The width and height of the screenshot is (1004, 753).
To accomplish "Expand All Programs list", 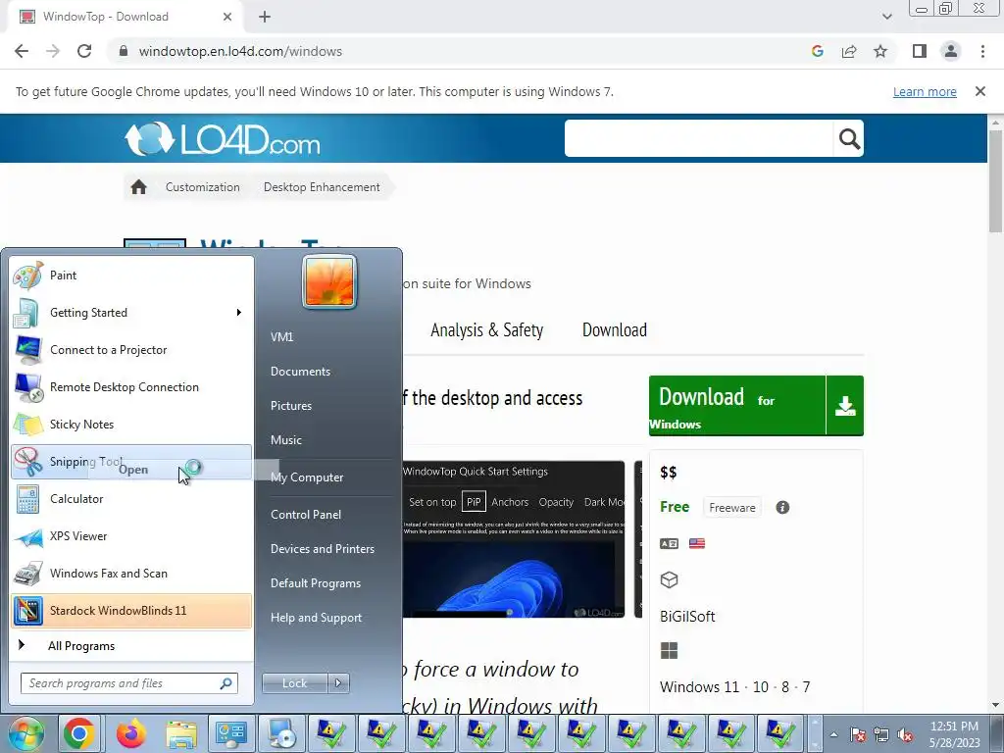I will tap(131, 646).
